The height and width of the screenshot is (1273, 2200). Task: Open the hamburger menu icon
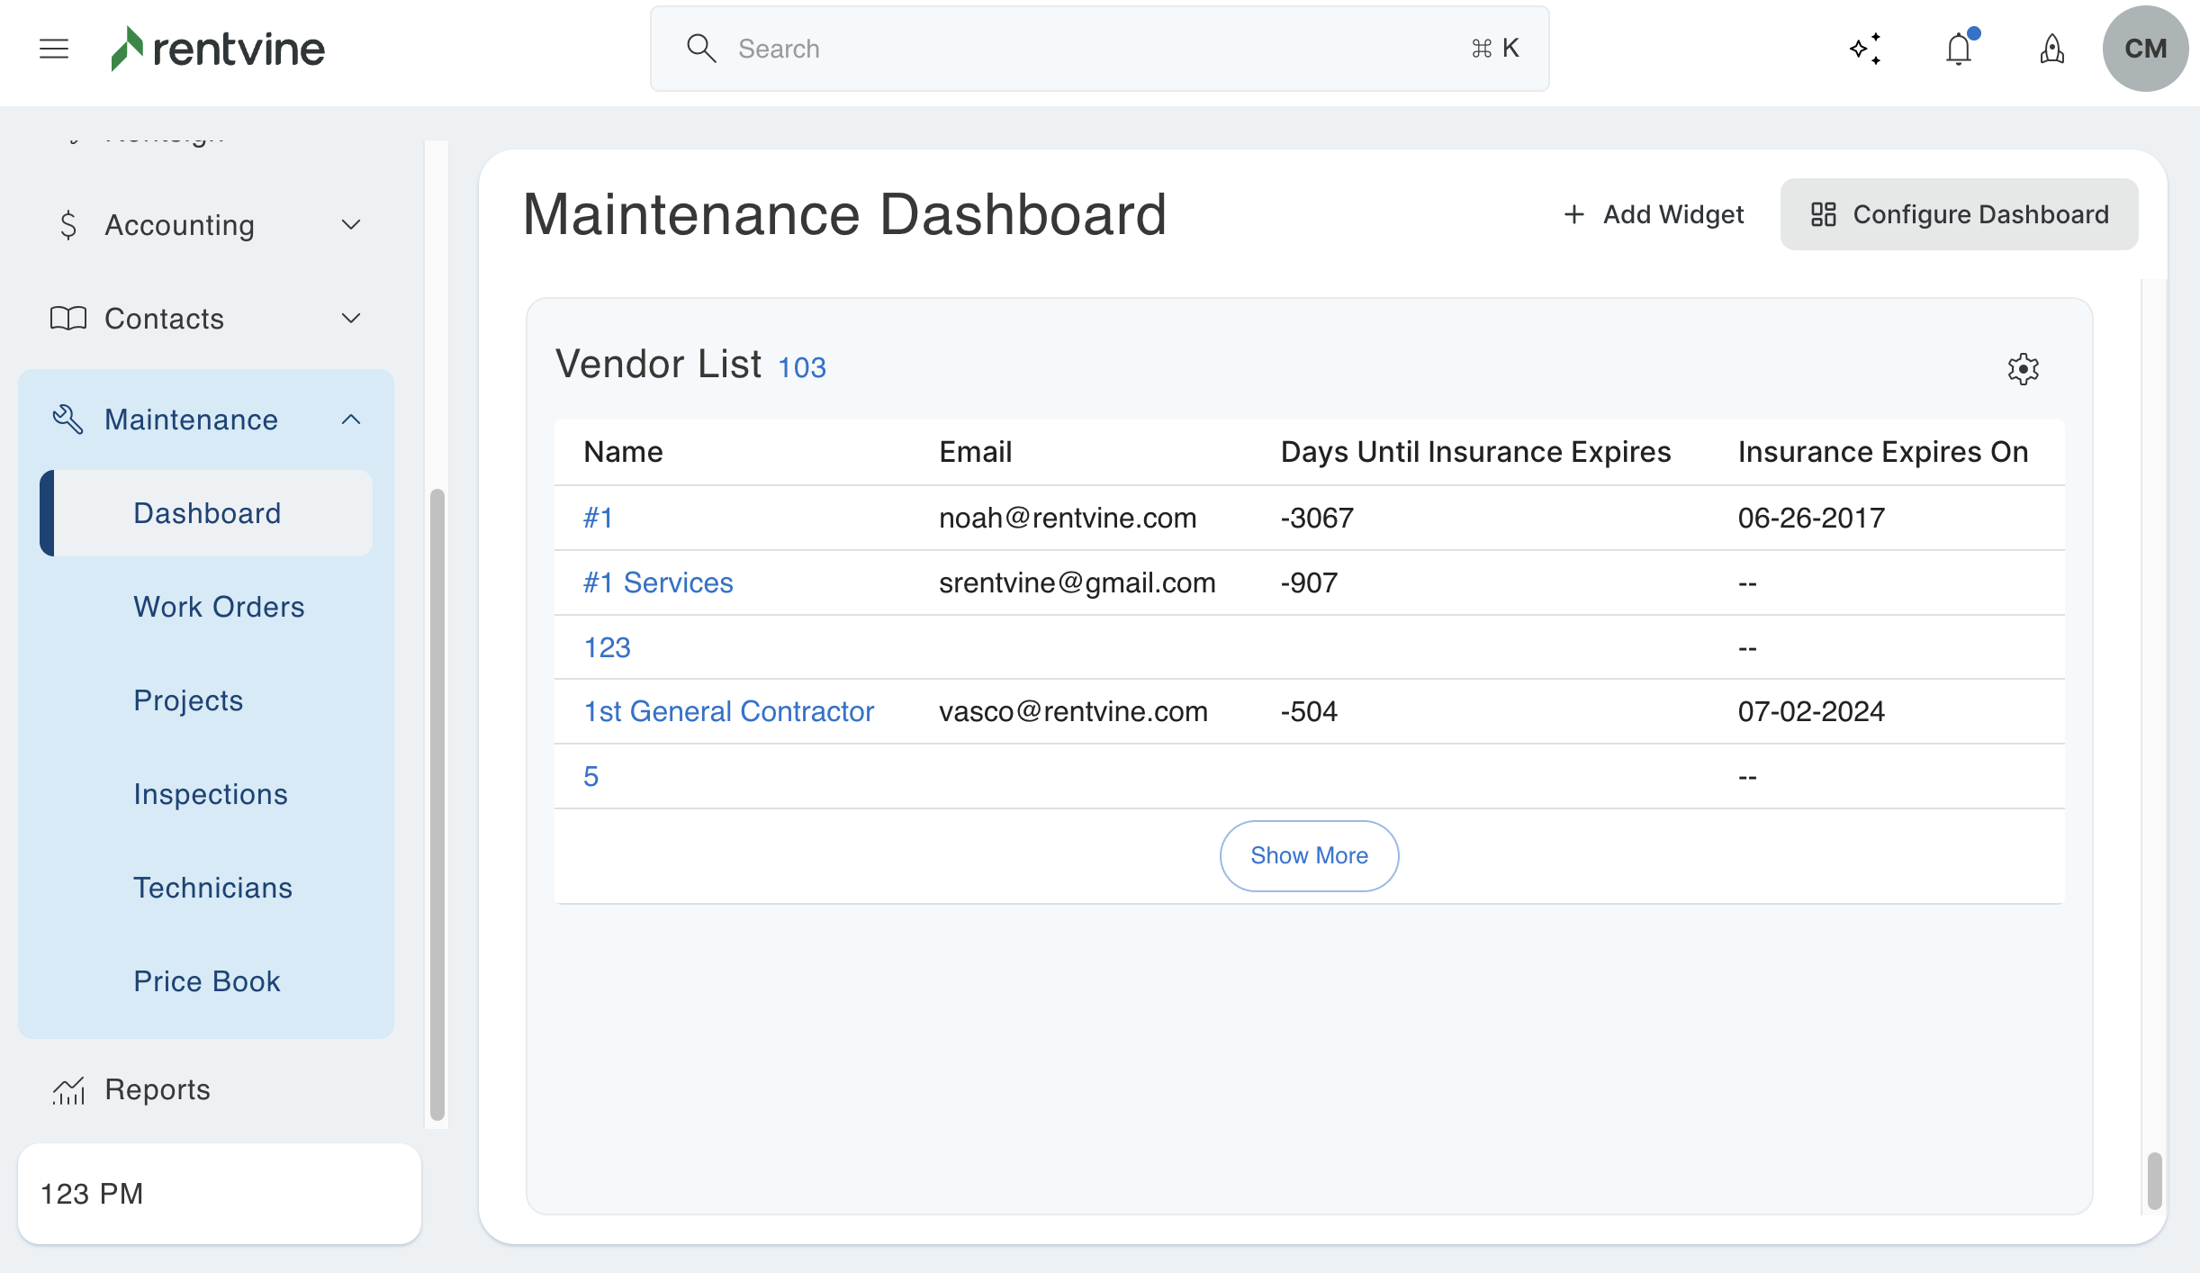point(54,49)
